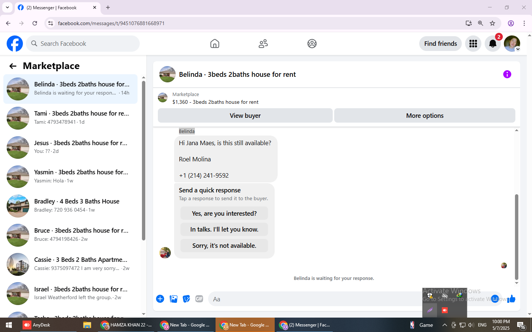View site information icon in address bar
This screenshot has width=532, height=332.
(51, 23)
